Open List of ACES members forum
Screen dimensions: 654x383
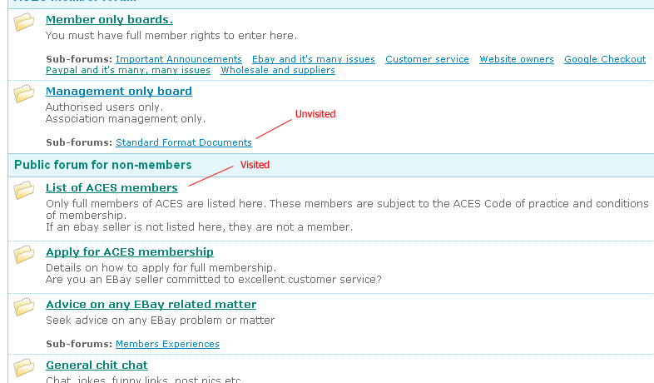click(111, 188)
